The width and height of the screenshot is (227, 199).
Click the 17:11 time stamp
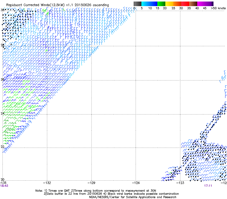[208, 186]
